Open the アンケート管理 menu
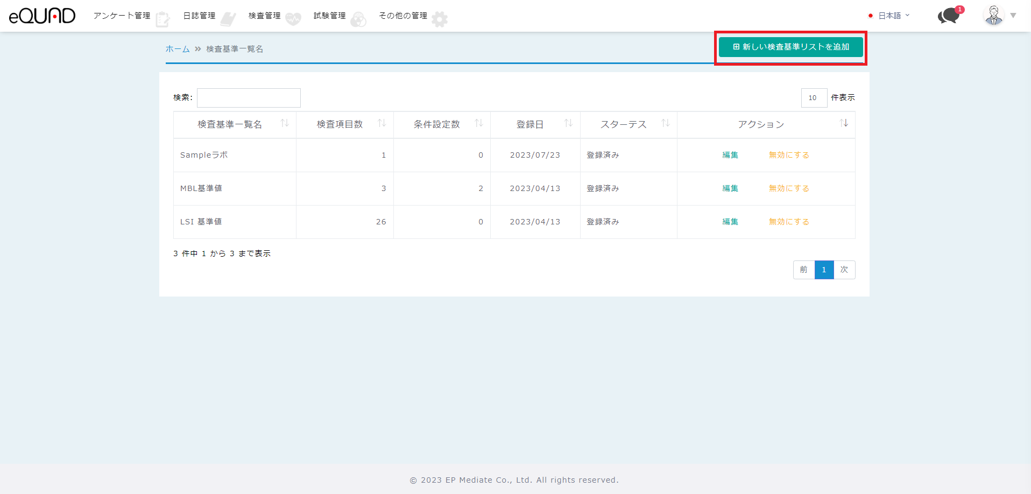 (x=122, y=16)
